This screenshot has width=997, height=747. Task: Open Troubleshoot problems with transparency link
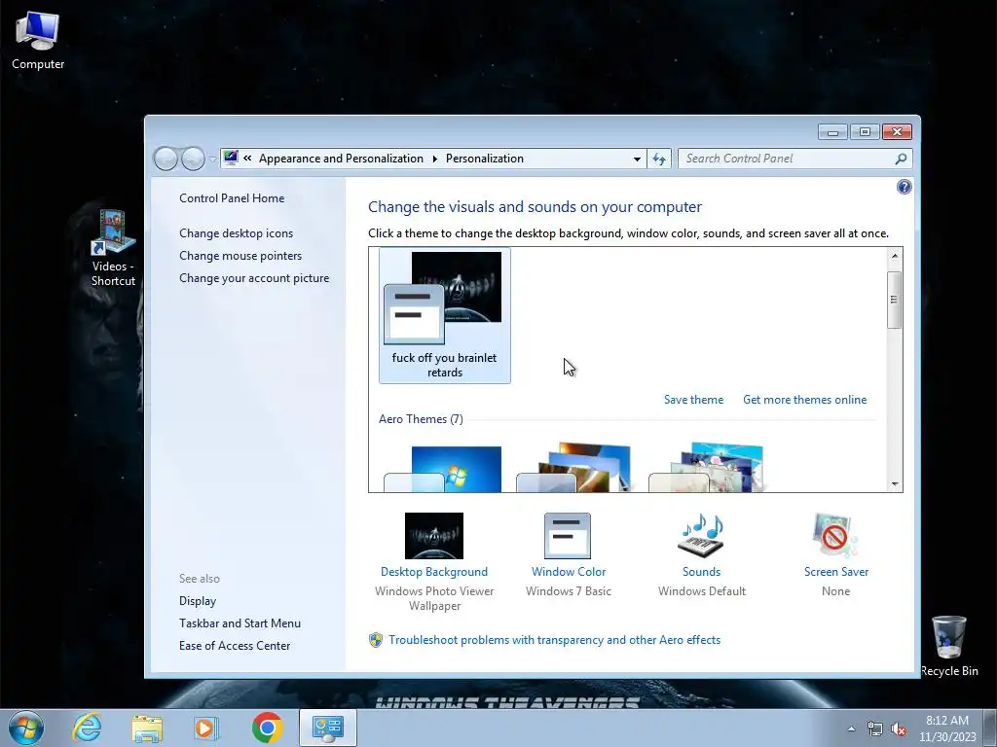tap(554, 640)
